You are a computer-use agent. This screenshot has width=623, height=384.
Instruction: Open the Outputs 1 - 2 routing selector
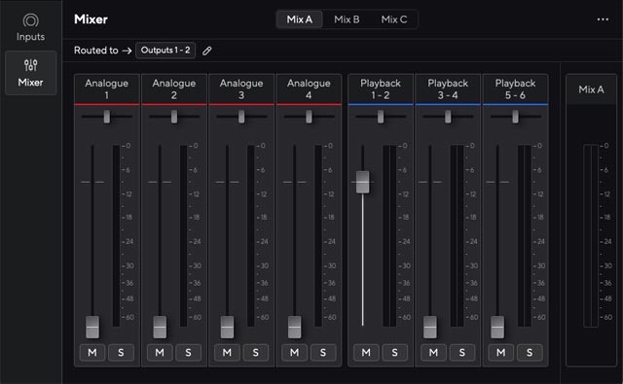[x=165, y=51]
